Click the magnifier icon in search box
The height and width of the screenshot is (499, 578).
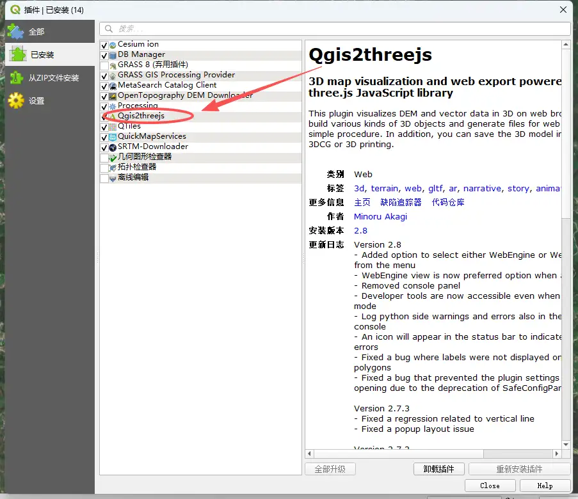point(109,29)
